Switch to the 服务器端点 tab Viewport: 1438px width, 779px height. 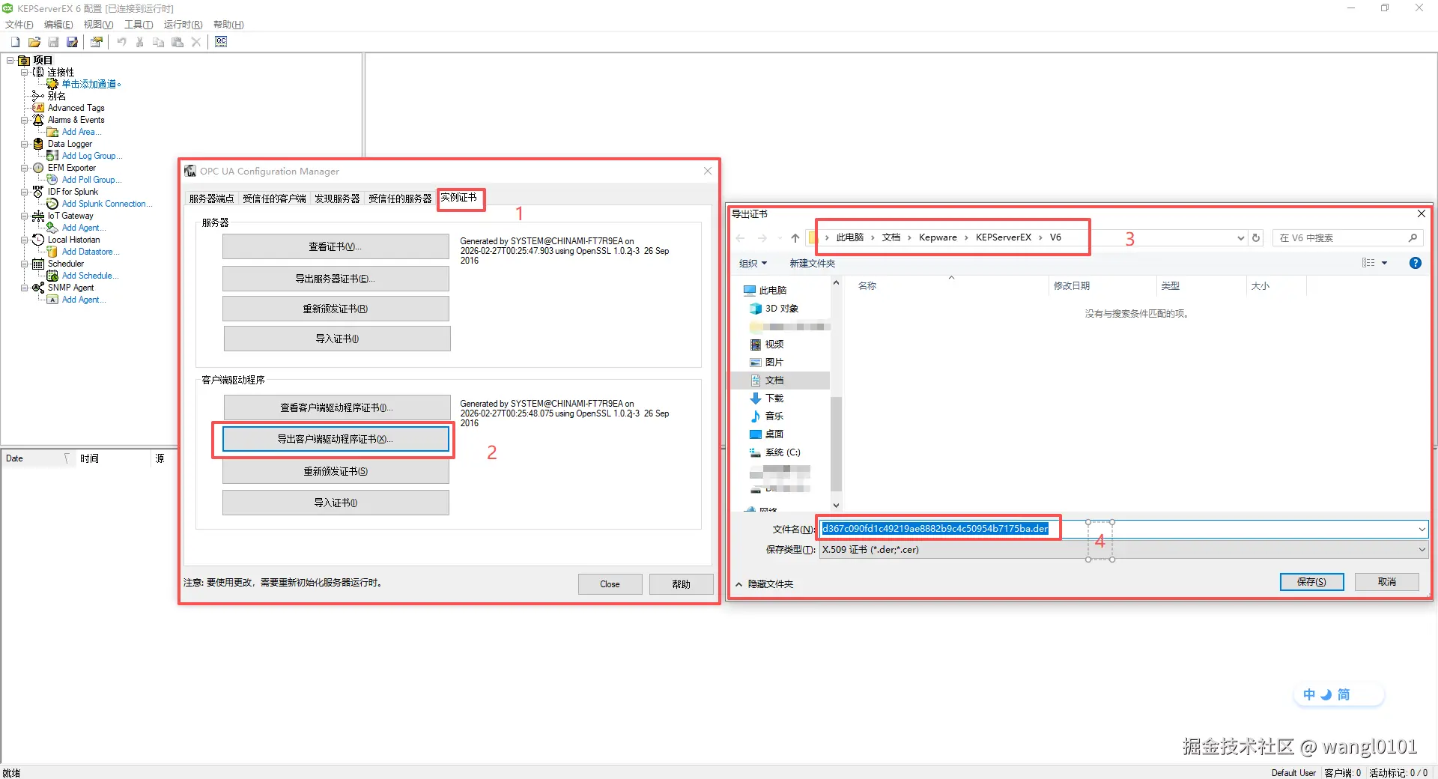point(211,198)
